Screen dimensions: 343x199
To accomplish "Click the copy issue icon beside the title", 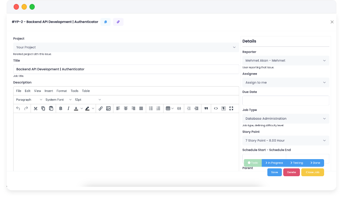I will [x=106, y=21].
